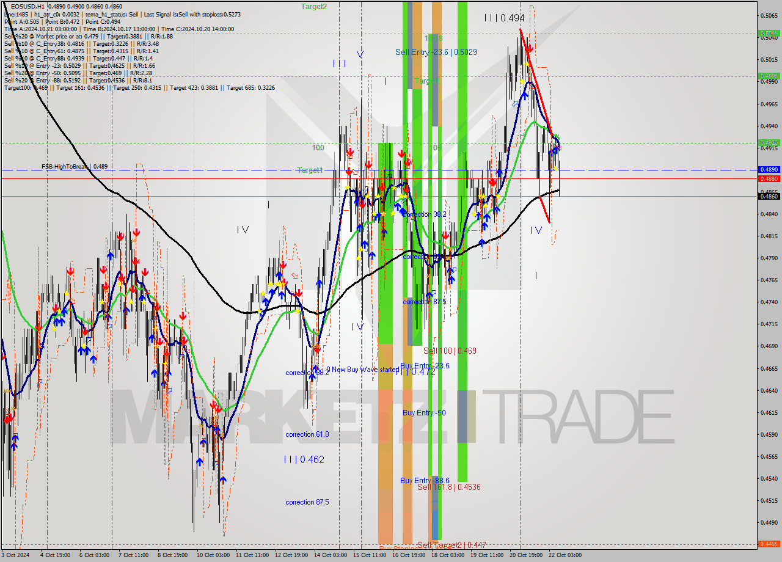This screenshot has height=562, width=782.
Task: Click the green 0.4998 price tag
Action: [x=769, y=76]
